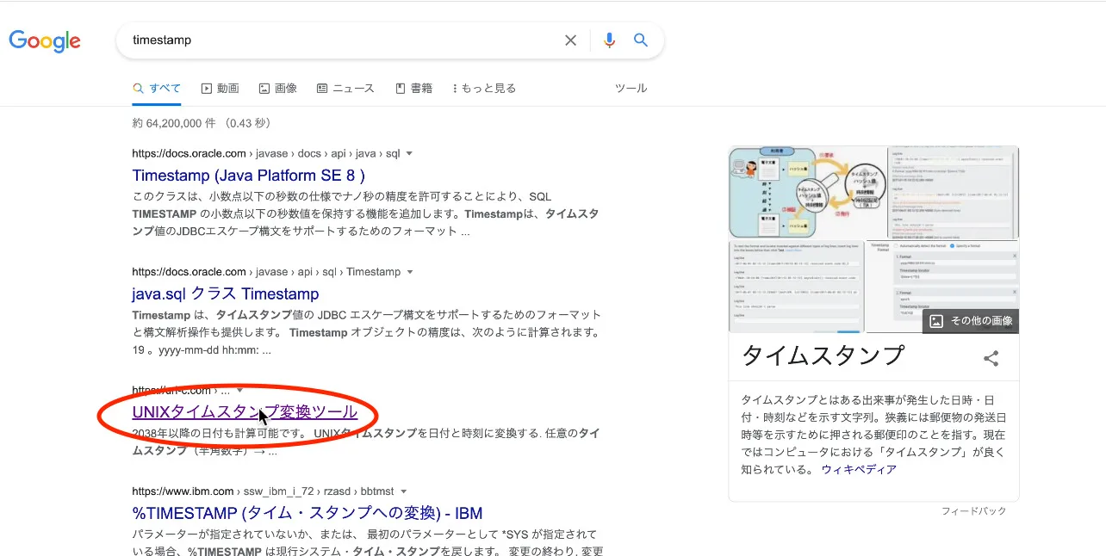Select the すべて tab
1106x556 pixels.
coord(157,88)
